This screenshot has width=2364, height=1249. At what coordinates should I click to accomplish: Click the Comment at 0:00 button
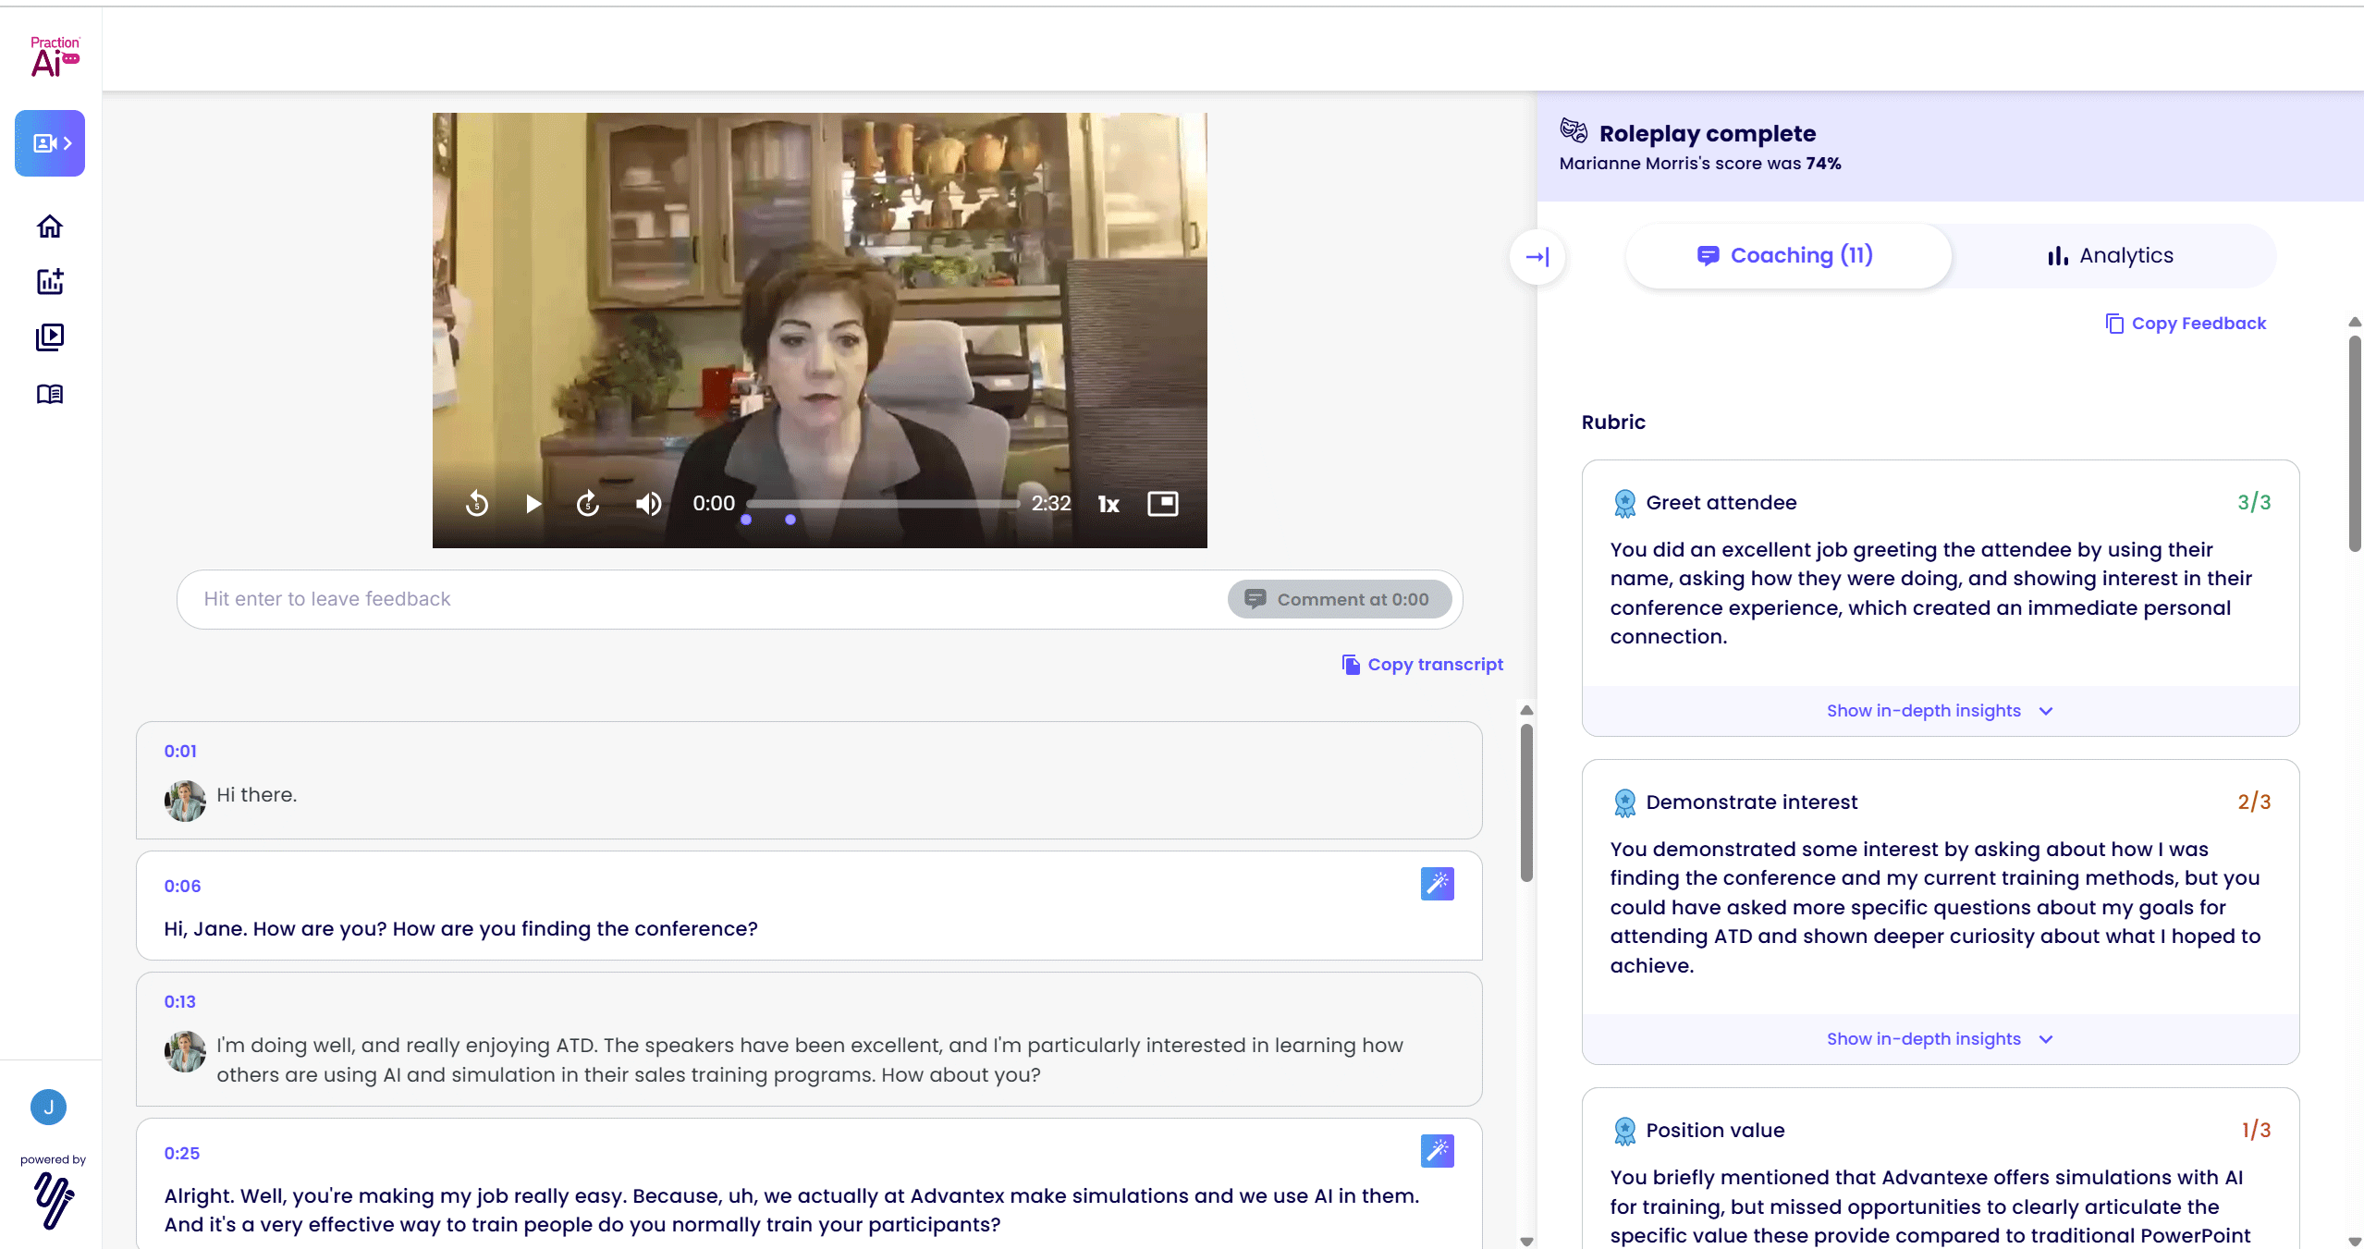tap(1339, 599)
